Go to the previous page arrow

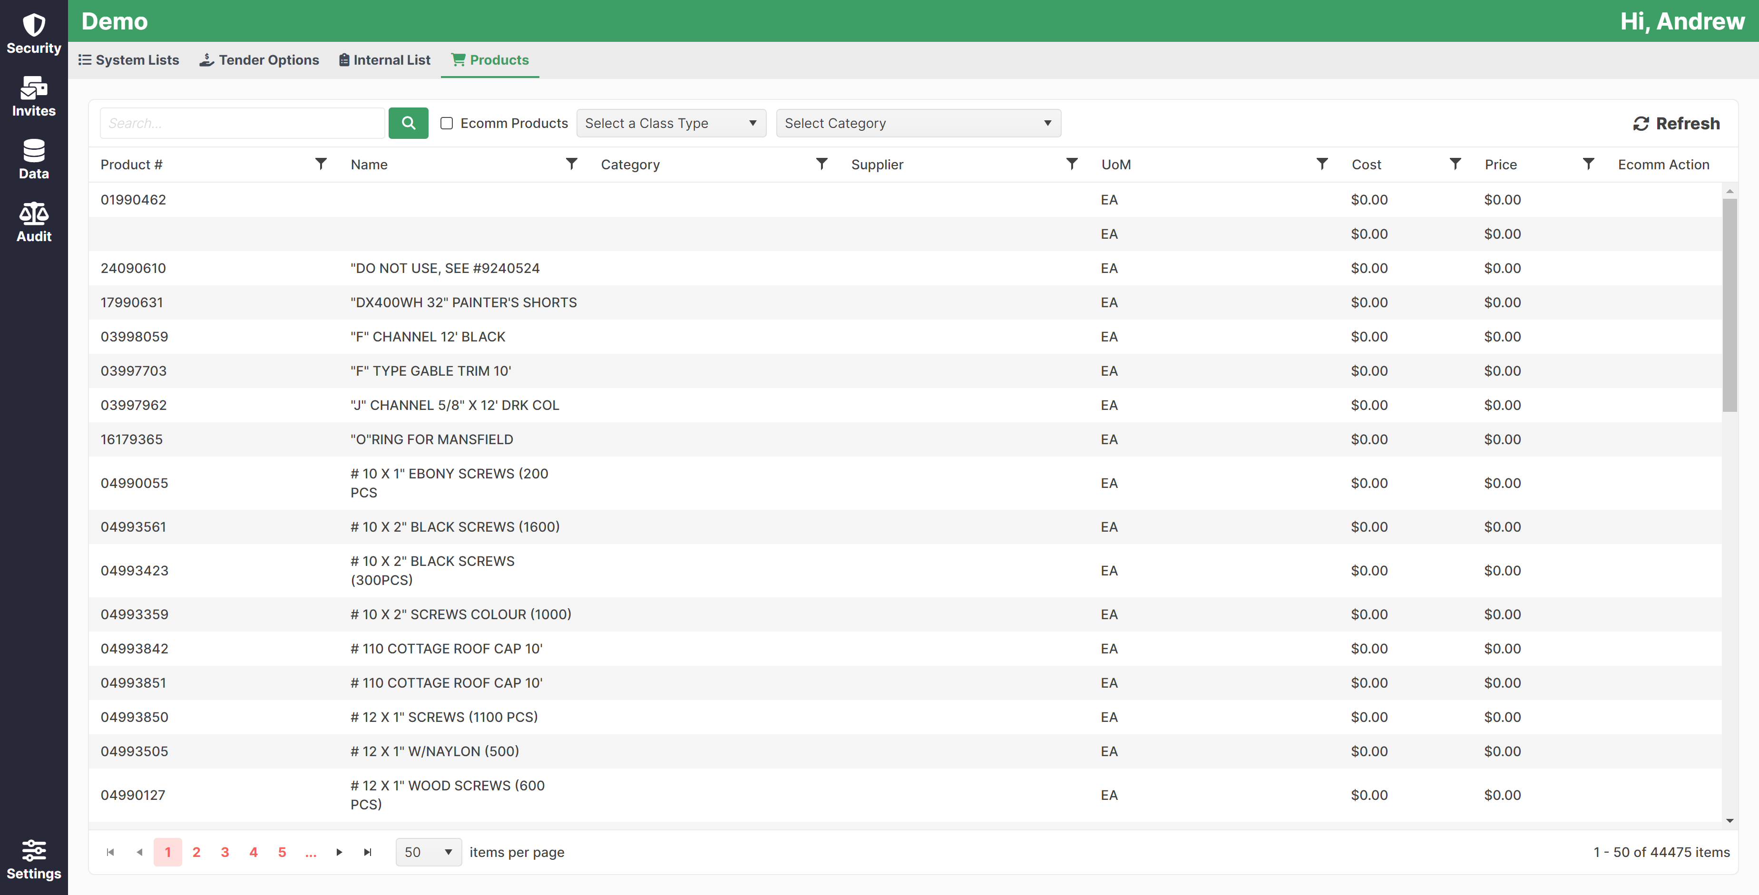(x=139, y=852)
